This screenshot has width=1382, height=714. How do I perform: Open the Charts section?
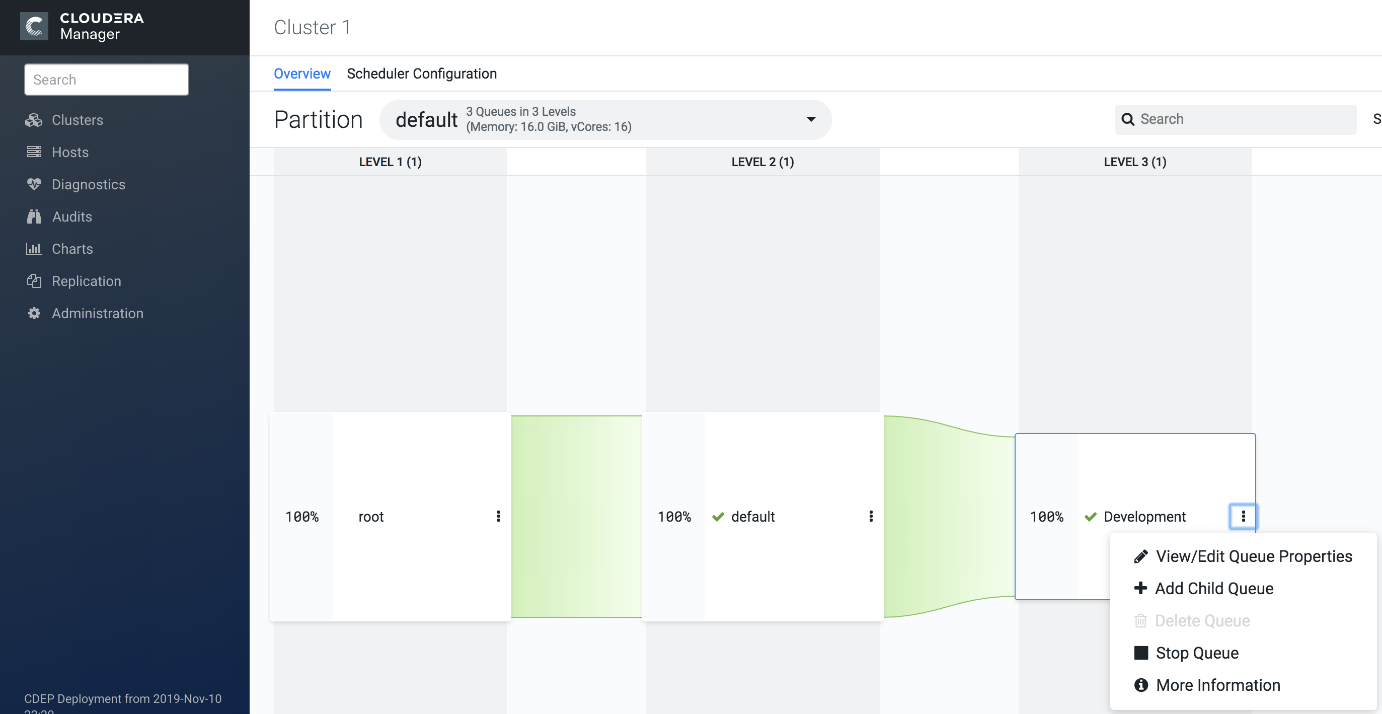coord(72,249)
